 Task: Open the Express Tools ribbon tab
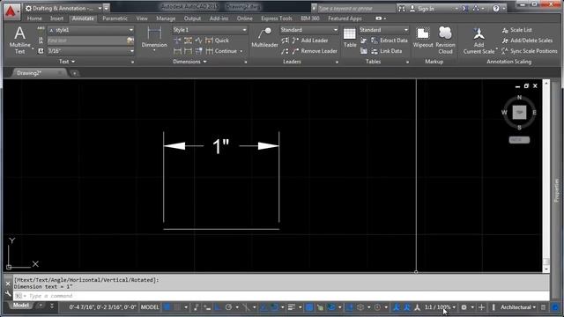click(x=277, y=18)
